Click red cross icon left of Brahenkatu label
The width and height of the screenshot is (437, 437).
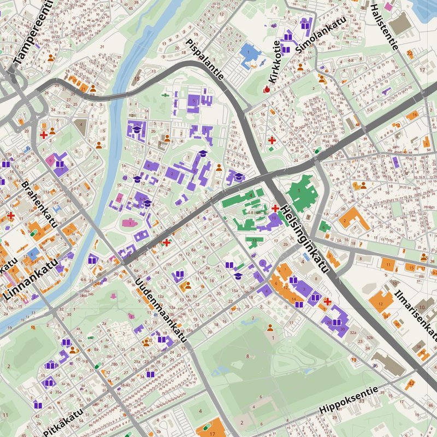tap(11, 215)
